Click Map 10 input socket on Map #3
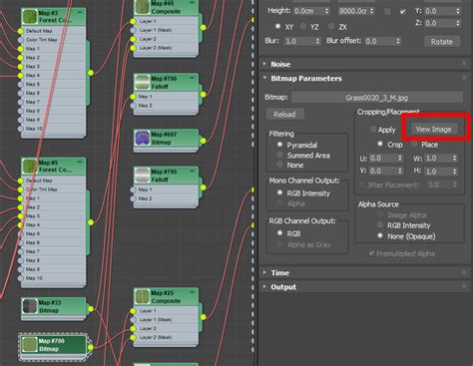The image size is (473, 366). click(x=21, y=129)
